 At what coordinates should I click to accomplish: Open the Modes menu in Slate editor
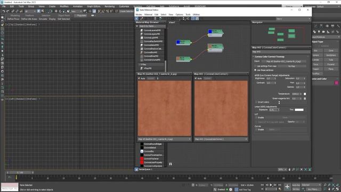(139, 14)
